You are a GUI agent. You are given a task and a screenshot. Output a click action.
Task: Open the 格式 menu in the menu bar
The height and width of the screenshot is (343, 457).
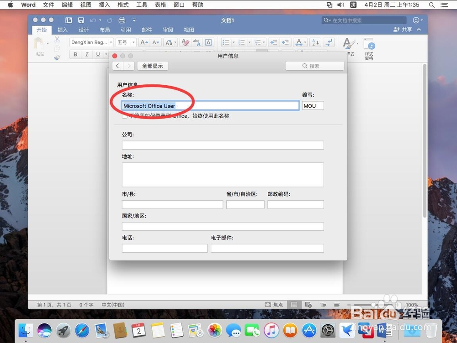123,5
